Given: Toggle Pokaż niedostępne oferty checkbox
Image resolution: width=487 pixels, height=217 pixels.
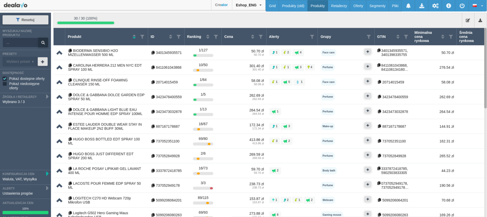Looking at the screenshot, I should pos(5,84).
